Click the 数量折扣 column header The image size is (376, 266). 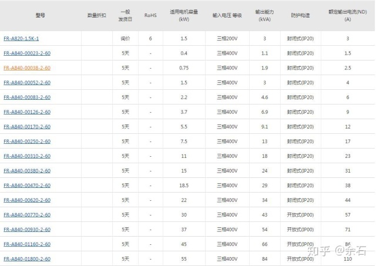click(96, 15)
